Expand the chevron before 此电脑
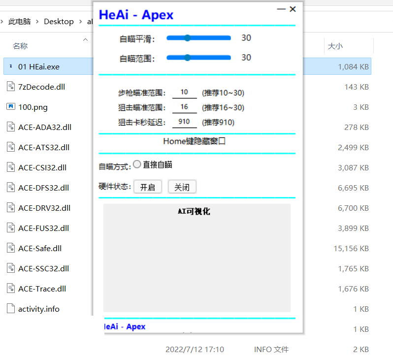This screenshot has height=357, width=393. (x=2, y=22)
